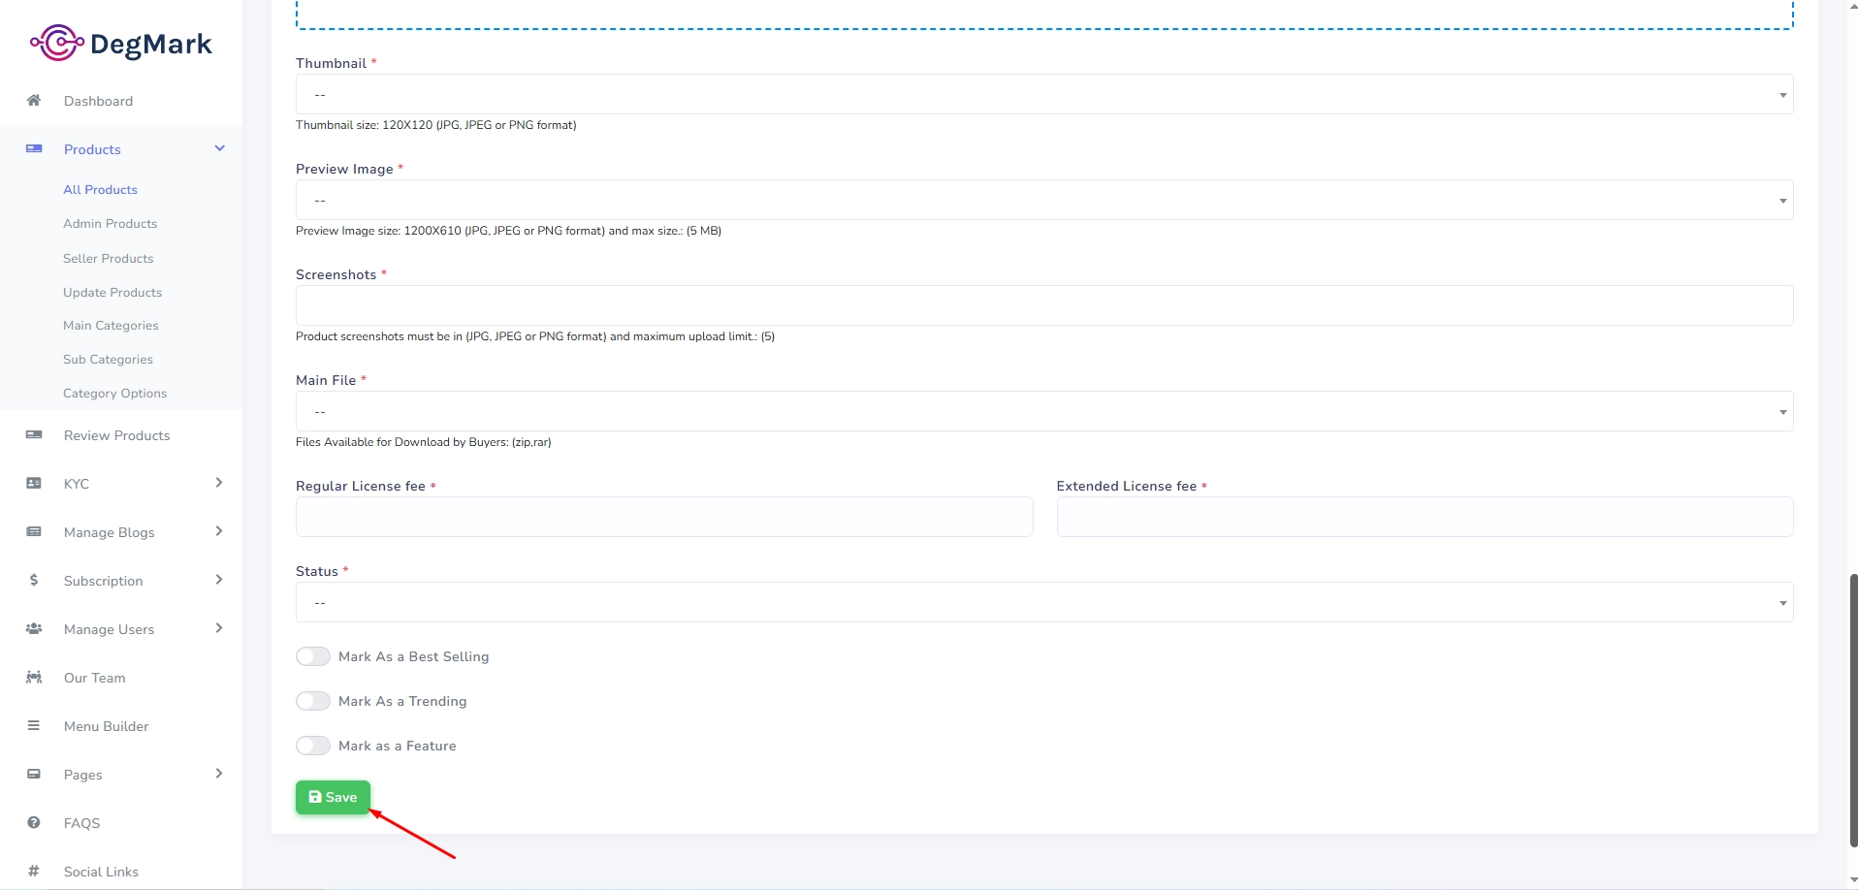Click the Menu Builder hamburger icon
This screenshot has width=1858, height=890.
tap(34, 726)
